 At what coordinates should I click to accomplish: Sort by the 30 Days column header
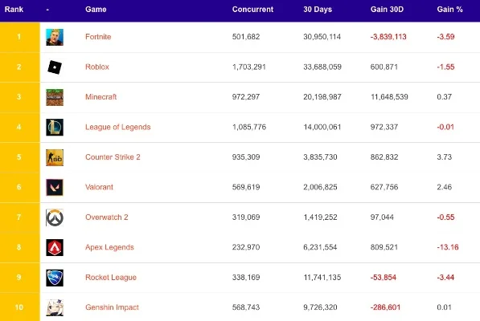coord(318,10)
